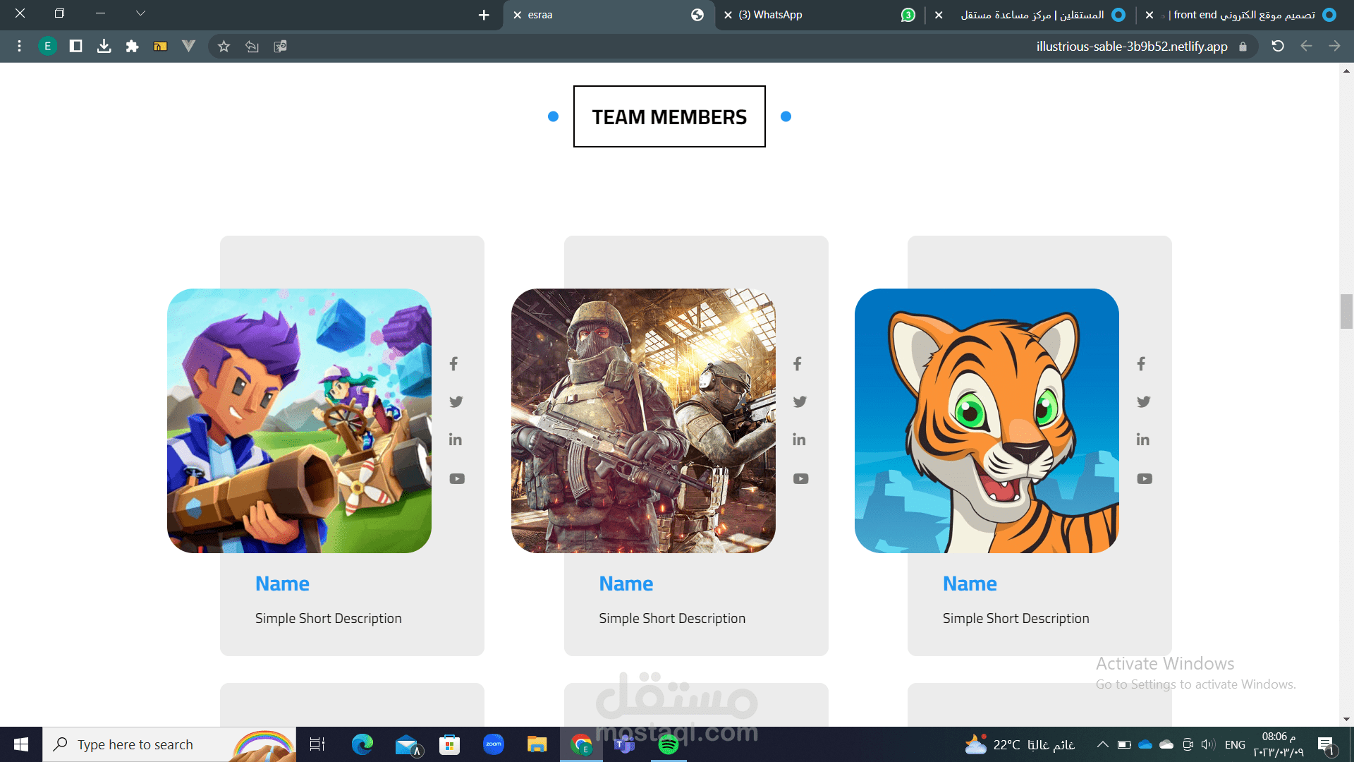Image resolution: width=1354 pixels, height=762 pixels.
Task: Open File Explorer from the taskbar
Action: [x=537, y=744]
